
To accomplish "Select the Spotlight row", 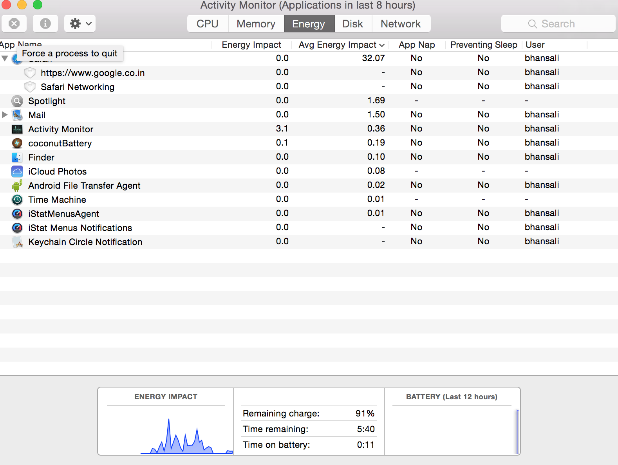I will (x=309, y=101).
